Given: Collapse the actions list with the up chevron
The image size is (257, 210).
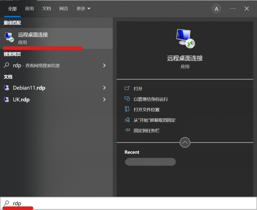Looking at the screenshot, I should (x=185, y=142).
